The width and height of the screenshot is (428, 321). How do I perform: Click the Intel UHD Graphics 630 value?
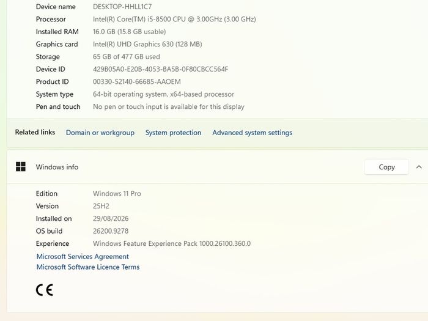tap(147, 44)
